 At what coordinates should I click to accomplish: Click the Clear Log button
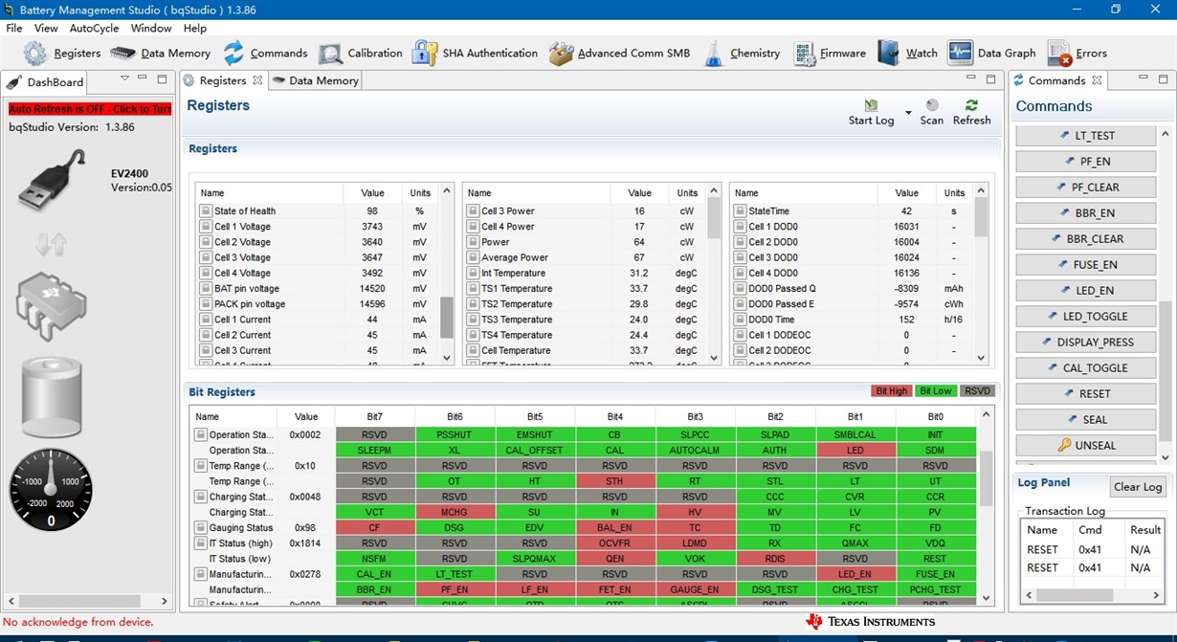1138,487
